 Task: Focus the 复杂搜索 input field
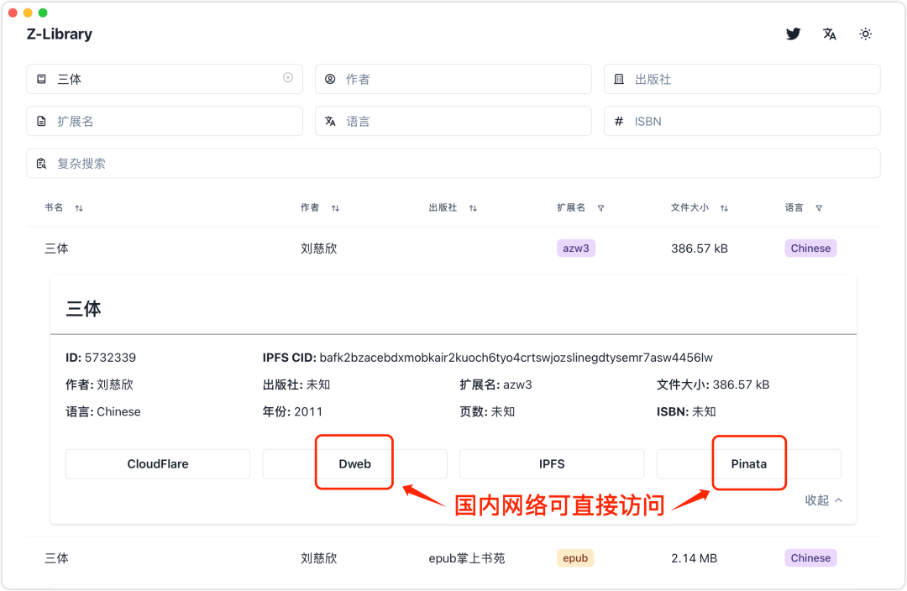point(453,164)
